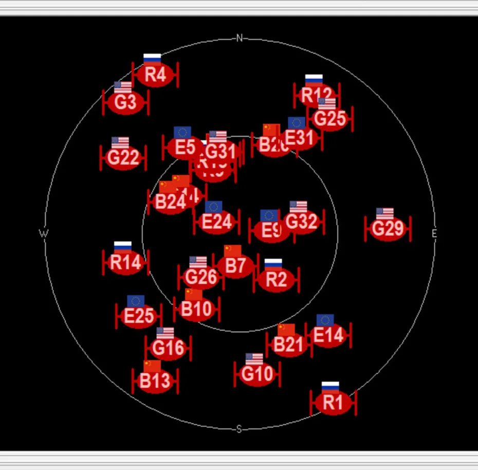Click the N north compass label
478x470 pixels.
click(240, 38)
